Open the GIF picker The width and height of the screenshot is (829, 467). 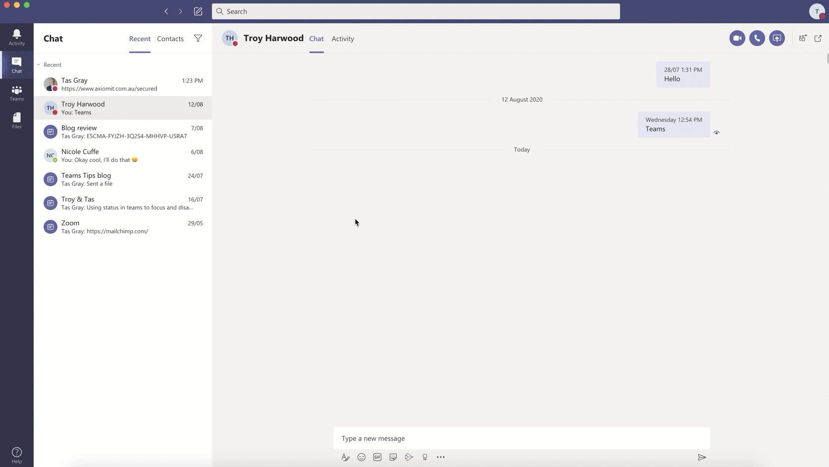coord(377,457)
